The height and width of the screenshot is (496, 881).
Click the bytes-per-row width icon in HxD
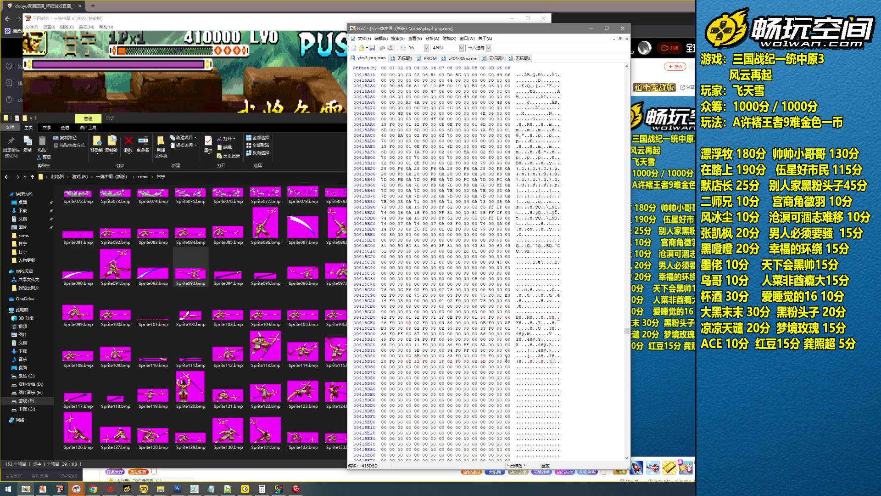coord(403,48)
